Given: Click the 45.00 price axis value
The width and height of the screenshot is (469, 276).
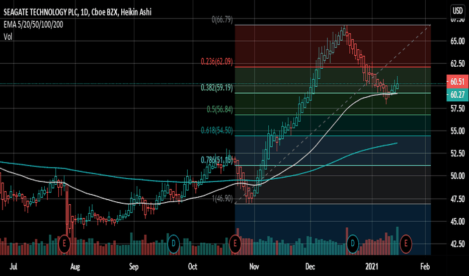Looking at the screenshot, I should [x=457, y=222].
